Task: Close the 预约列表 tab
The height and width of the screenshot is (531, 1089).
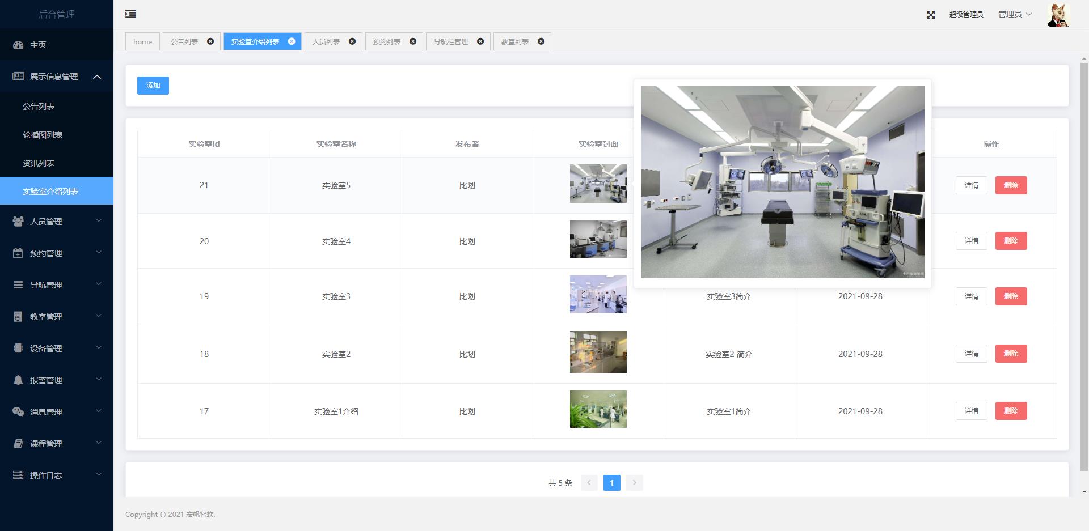Action: point(413,41)
